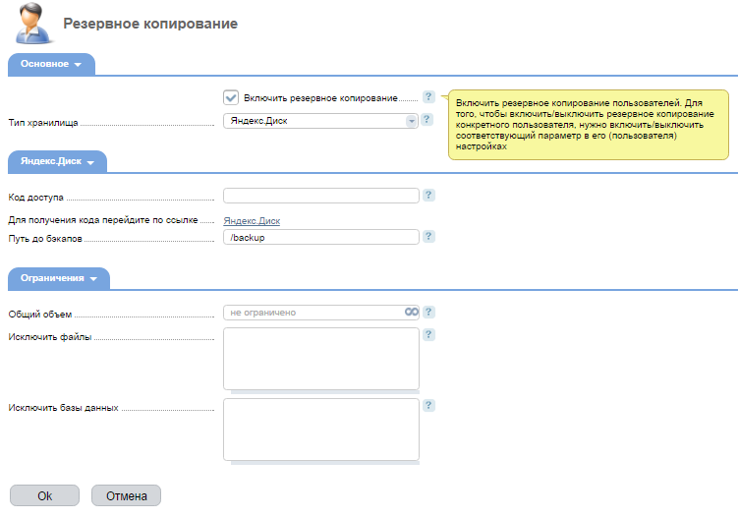
Task: Click the Путь до бэкапов field
Action: 321,237
